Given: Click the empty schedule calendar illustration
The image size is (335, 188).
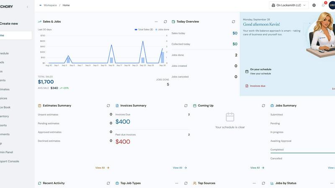Looking at the screenshot, I should pos(230,117).
